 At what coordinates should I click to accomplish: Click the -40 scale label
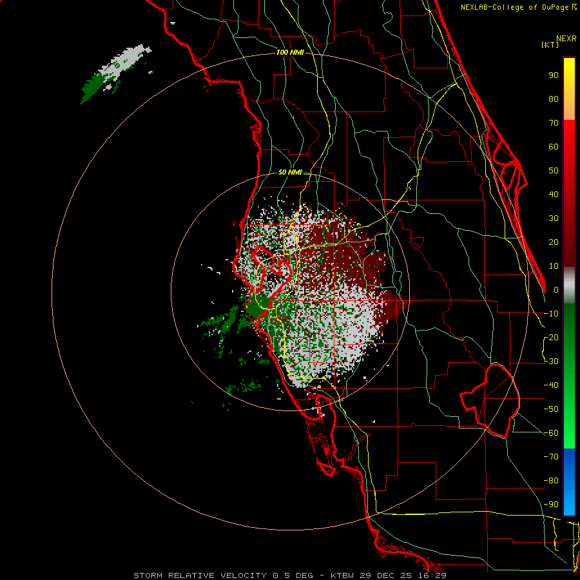[x=551, y=385]
